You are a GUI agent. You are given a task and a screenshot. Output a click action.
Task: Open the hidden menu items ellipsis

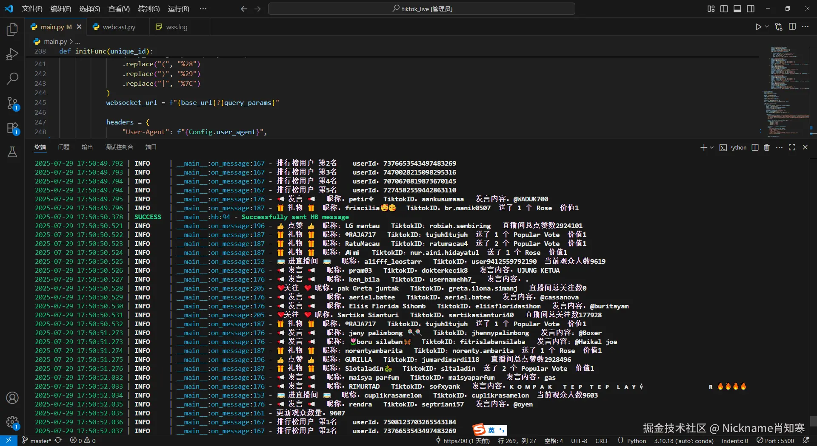point(203,9)
